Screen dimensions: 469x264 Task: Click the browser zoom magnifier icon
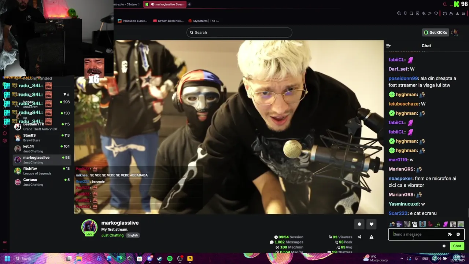tap(399, 14)
